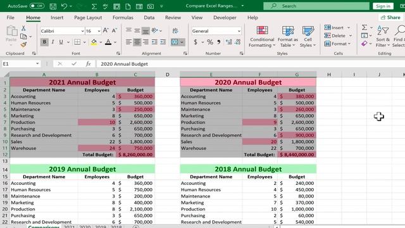Click the Search box in the title bar
This screenshot has width=405, height=228.
[316, 6]
